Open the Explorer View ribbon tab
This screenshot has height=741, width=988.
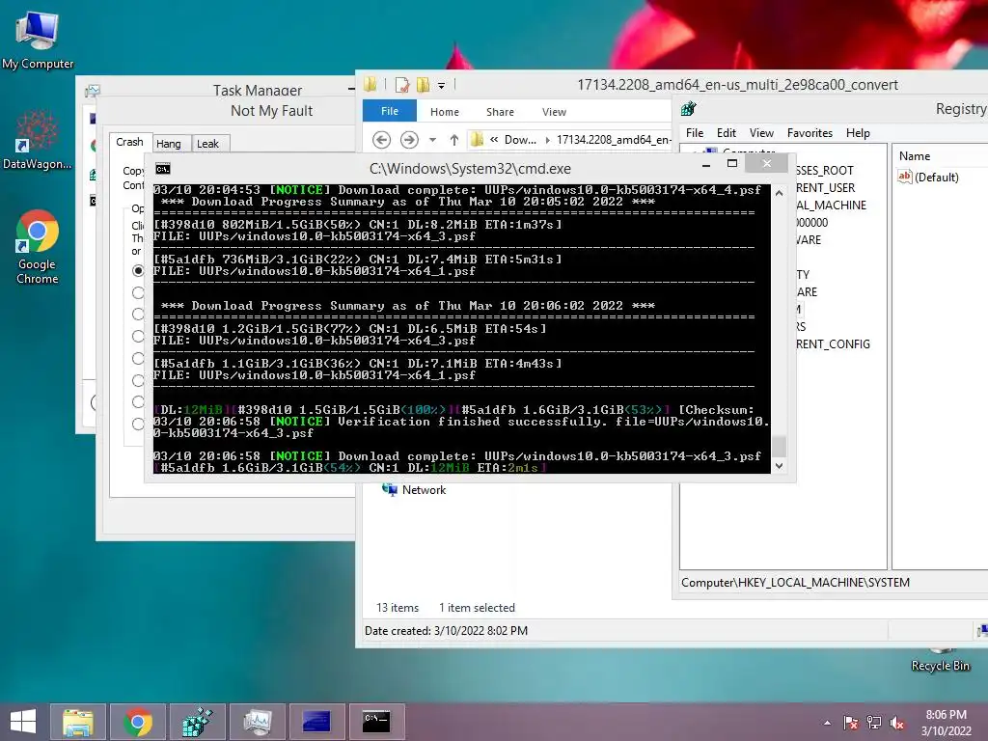click(554, 112)
